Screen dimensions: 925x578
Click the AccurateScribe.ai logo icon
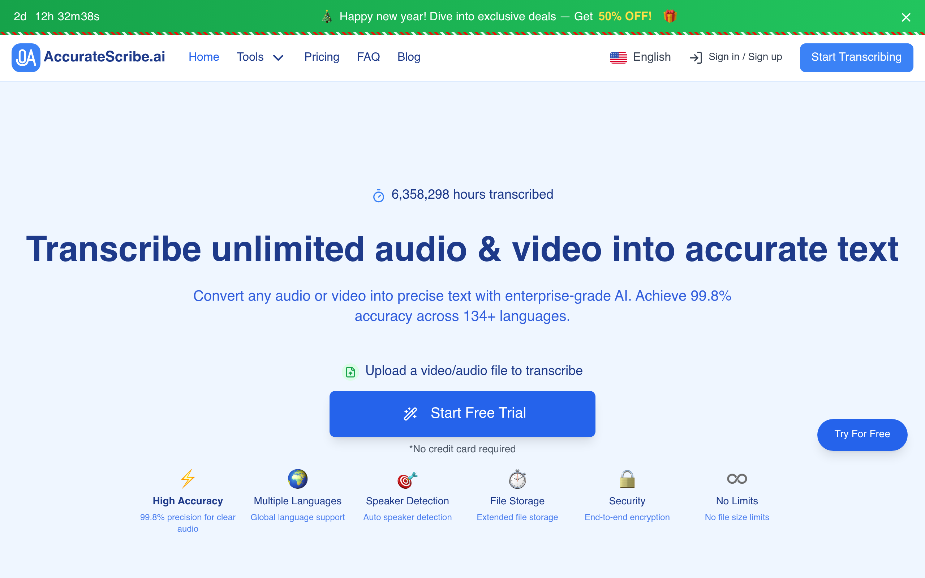[x=26, y=57]
